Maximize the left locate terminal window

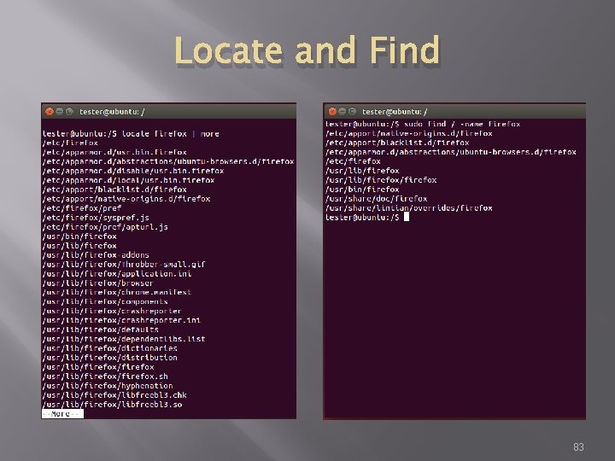point(69,112)
